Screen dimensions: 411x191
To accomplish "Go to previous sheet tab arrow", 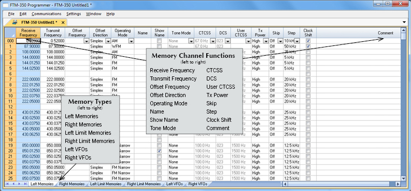I will click(13, 184).
